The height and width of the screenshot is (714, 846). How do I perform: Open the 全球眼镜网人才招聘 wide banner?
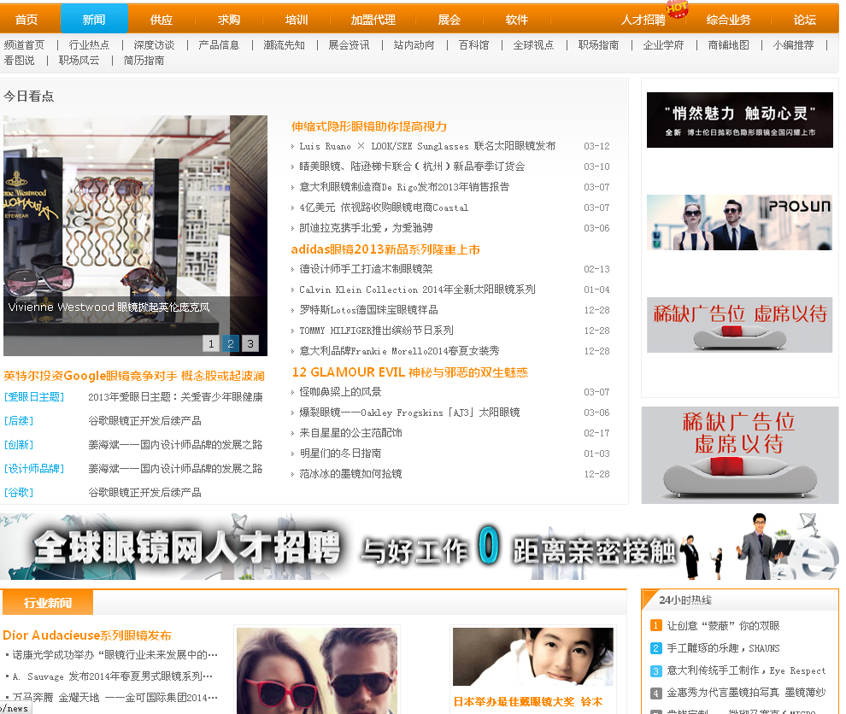click(x=420, y=547)
